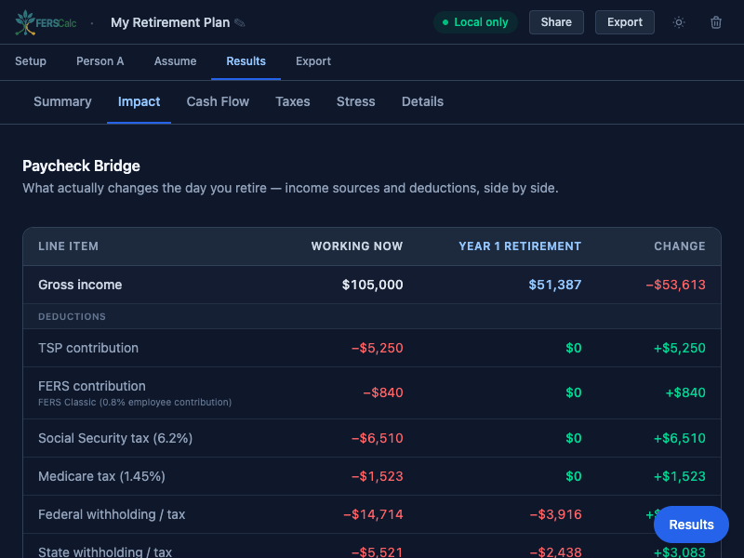
Task: Open the Export tab in navigation
Action: [313, 61]
